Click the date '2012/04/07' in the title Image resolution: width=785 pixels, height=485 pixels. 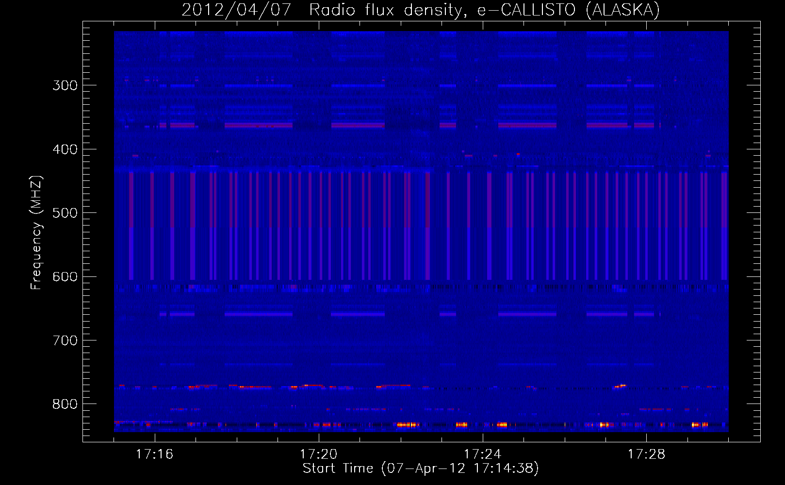pos(236,10)
